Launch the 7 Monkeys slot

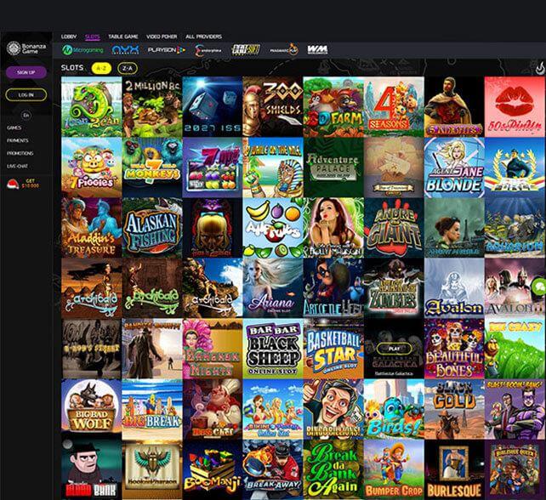[152, 168]
